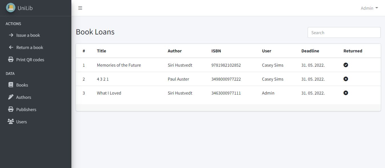Viewport: 385px width, 168px height.
Task: Select the Users menu item
Action: (x=21, y=122)
